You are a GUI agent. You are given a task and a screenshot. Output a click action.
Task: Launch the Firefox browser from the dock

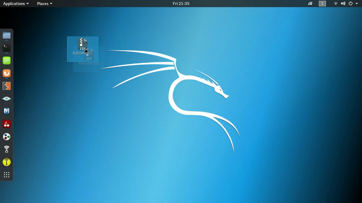[x=7, y=73]
